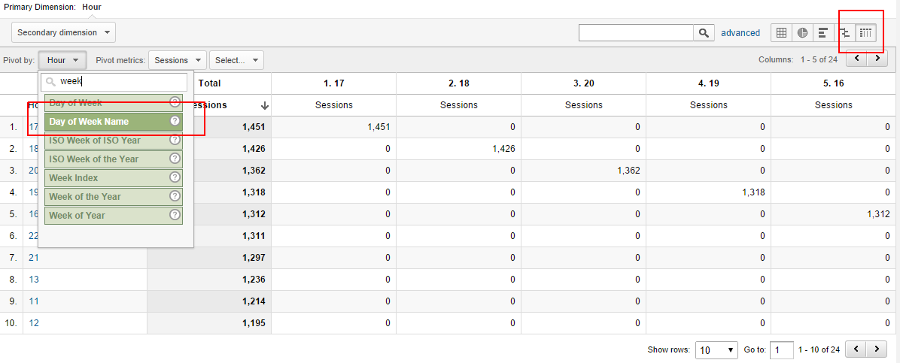The image size is (900, 363).
Task: Switch to the Percentage pie chart view
Action: point(802,33)
